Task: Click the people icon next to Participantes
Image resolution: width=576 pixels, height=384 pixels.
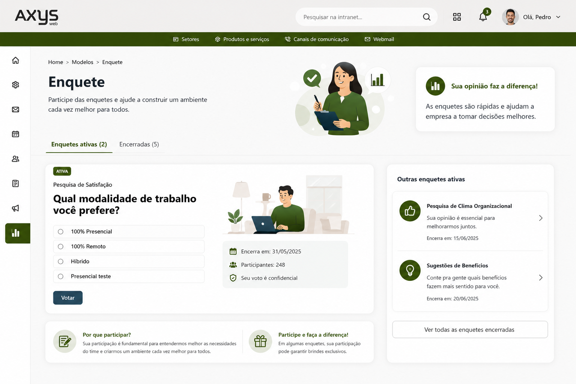Action: [233, 265]
